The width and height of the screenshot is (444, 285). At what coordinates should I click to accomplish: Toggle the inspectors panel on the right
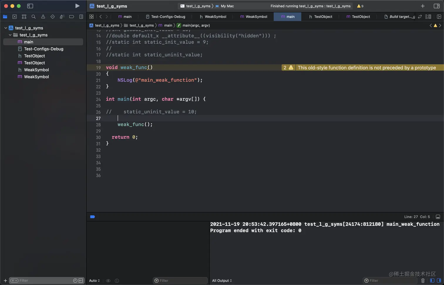pos(437,6)
